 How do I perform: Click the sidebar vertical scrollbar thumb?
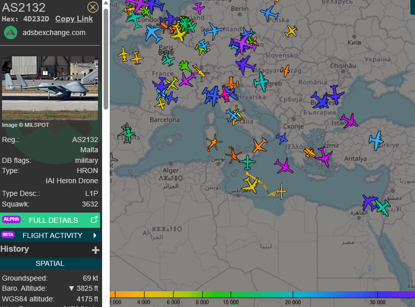pyautogui.click(x=106, y=59)
